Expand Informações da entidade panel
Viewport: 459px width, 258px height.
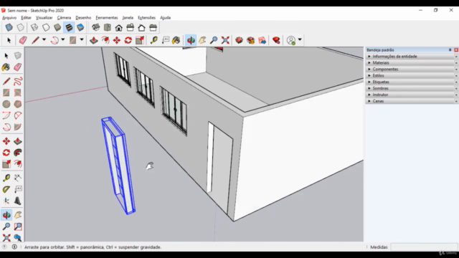(x=411, y=56)
